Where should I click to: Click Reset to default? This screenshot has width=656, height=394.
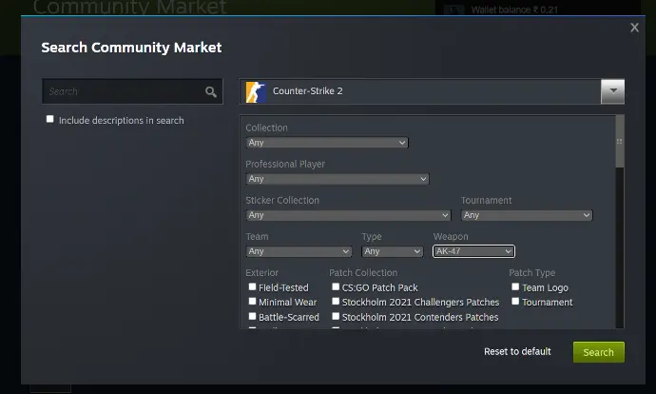pyautogui.click(x=517, y=352)
